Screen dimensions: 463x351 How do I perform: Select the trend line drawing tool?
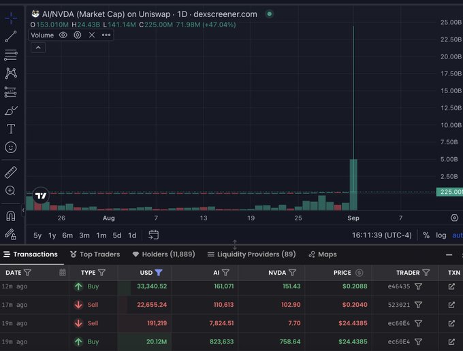11,36
